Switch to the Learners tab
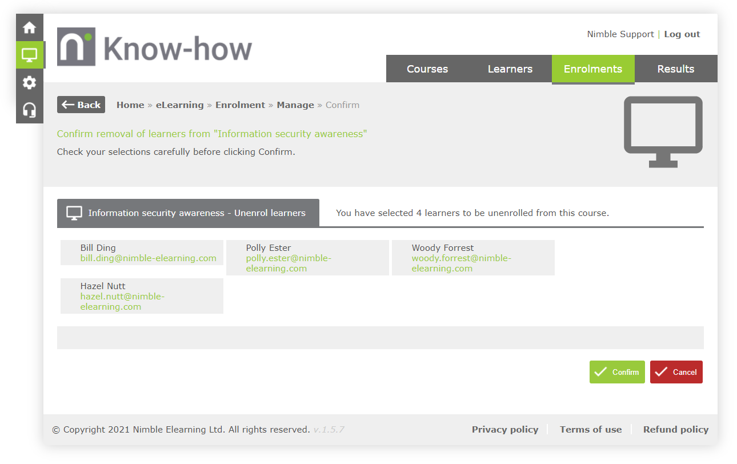The height and width of the screenshot is (464, 737). [510, 69]
